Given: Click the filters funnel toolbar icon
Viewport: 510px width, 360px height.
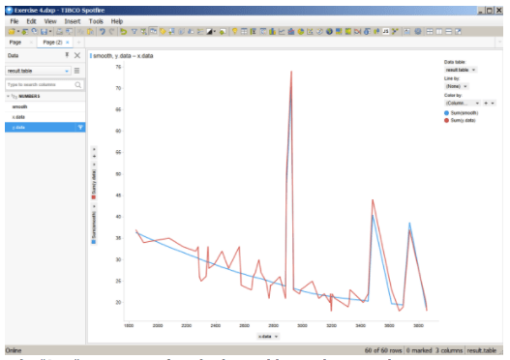Looking at the screenshot, I should (x=134, y=32).
